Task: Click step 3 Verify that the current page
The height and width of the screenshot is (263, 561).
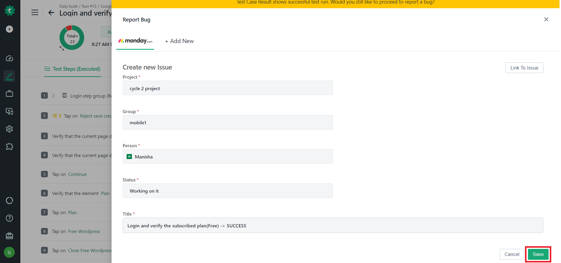Action: 82,136
